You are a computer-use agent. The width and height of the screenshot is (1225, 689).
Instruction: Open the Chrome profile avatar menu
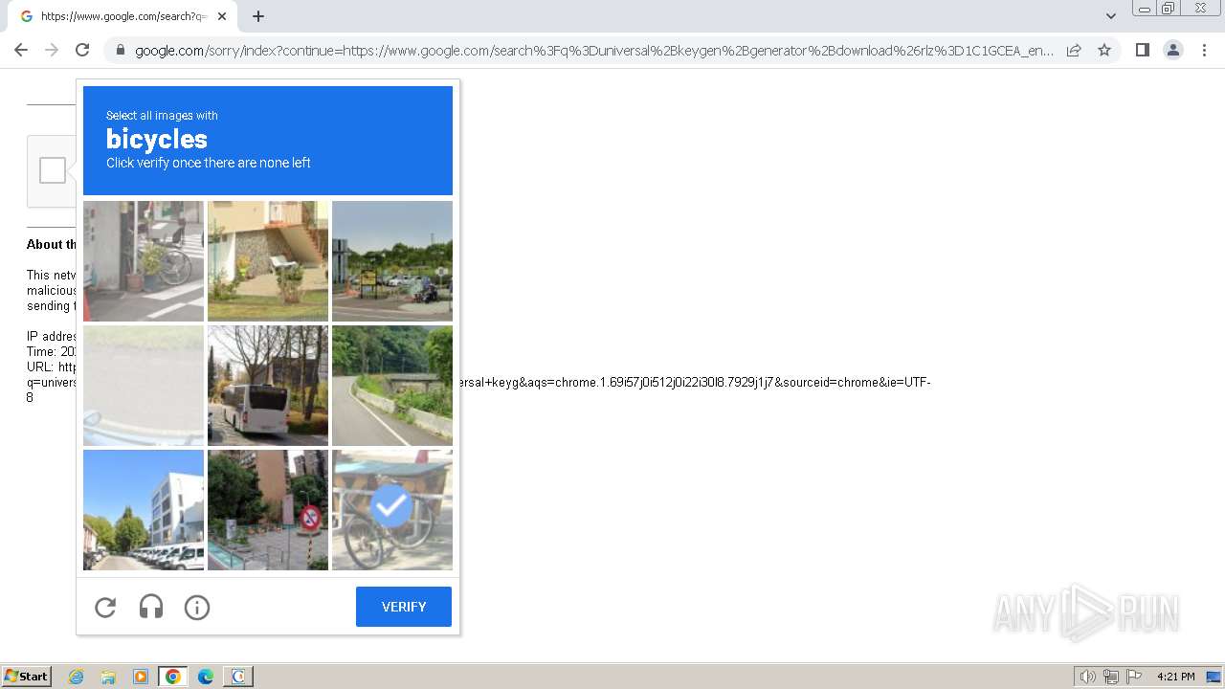pos(1173,50)
